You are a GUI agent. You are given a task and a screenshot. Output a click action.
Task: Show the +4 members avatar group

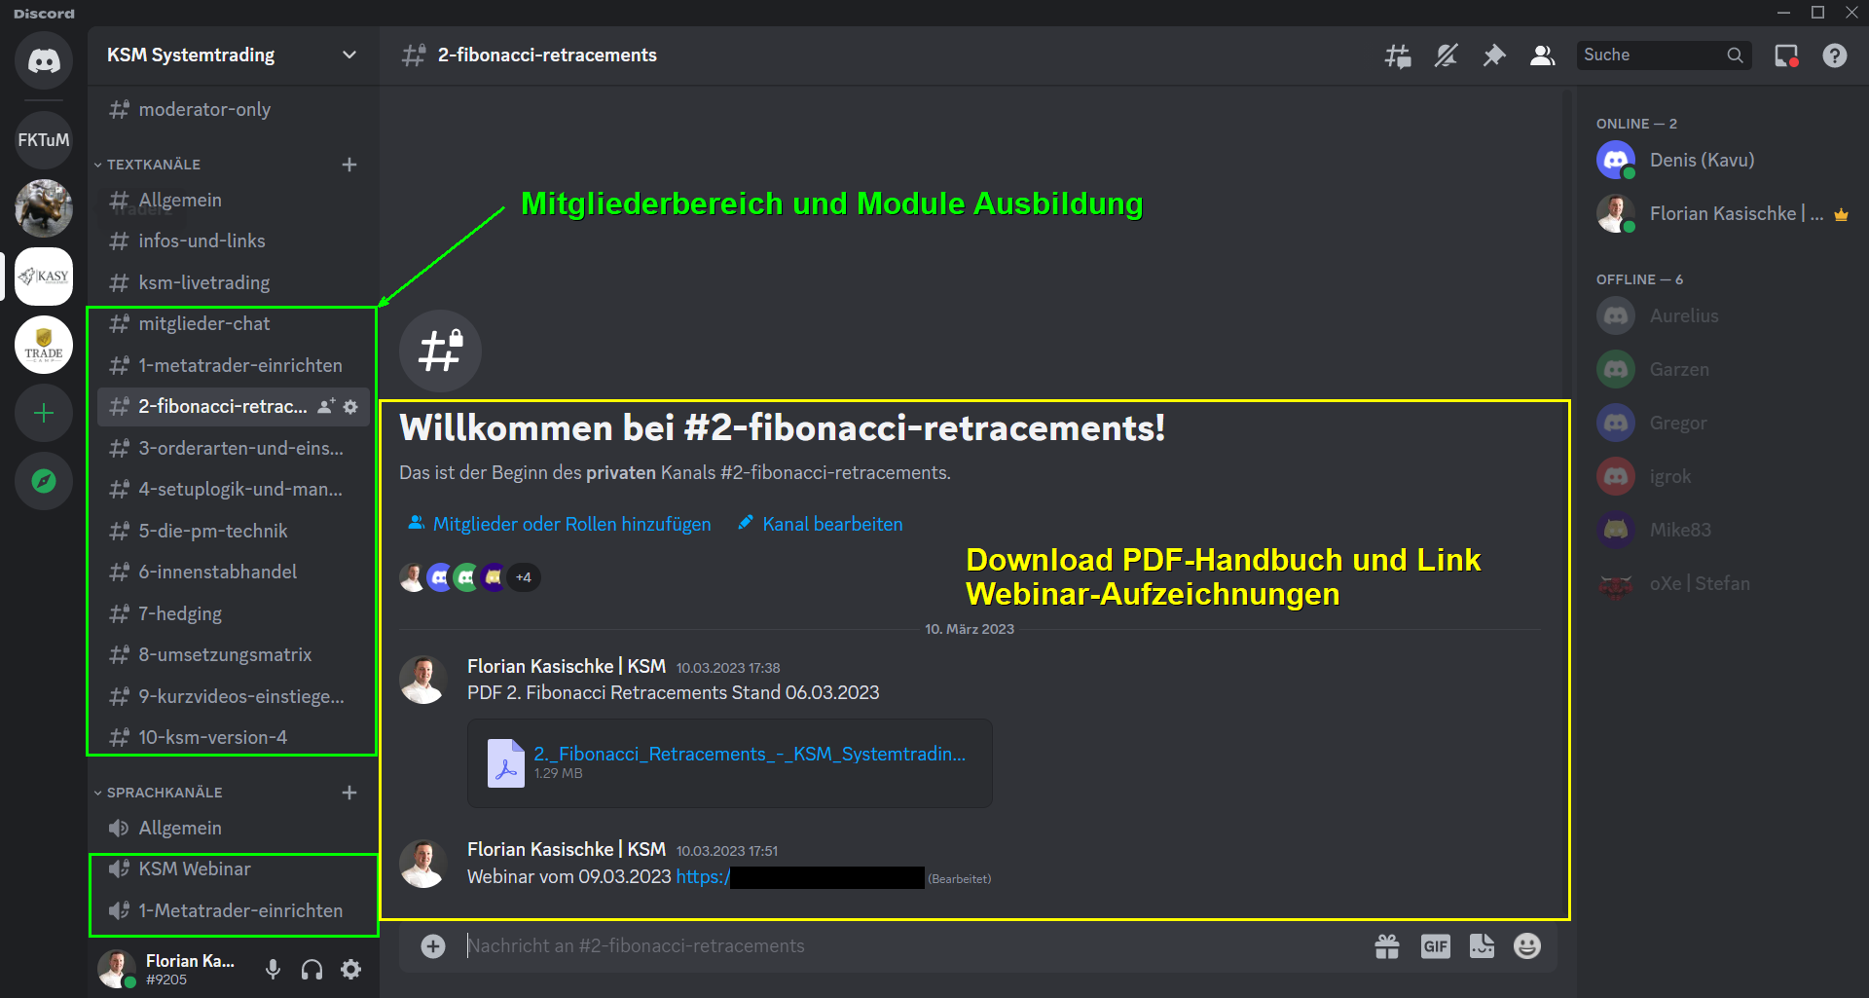(x=524, y=577)
